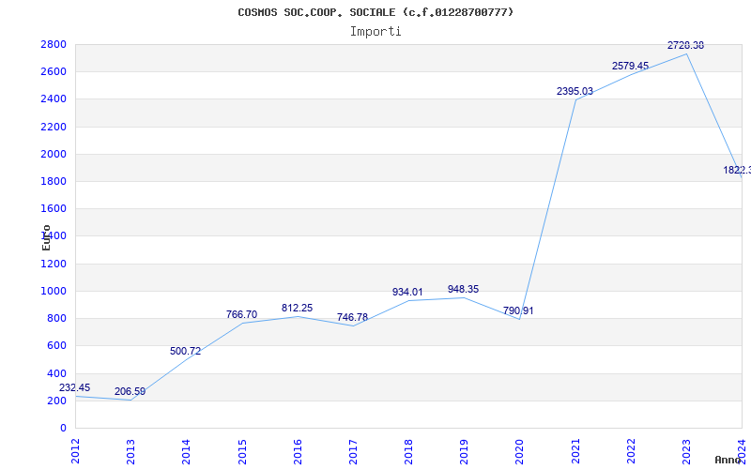The height and width of the screenshot is (469, 751).
Task: Click the 2400 y-axis tick label
Action: (x=54, y=99)
